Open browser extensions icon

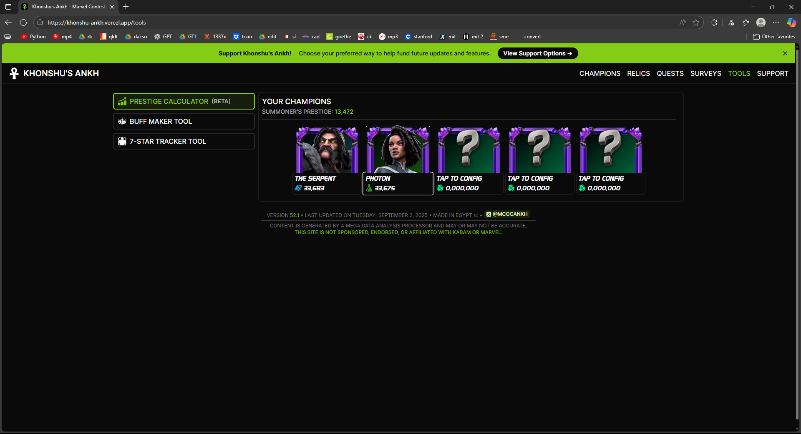714,22
